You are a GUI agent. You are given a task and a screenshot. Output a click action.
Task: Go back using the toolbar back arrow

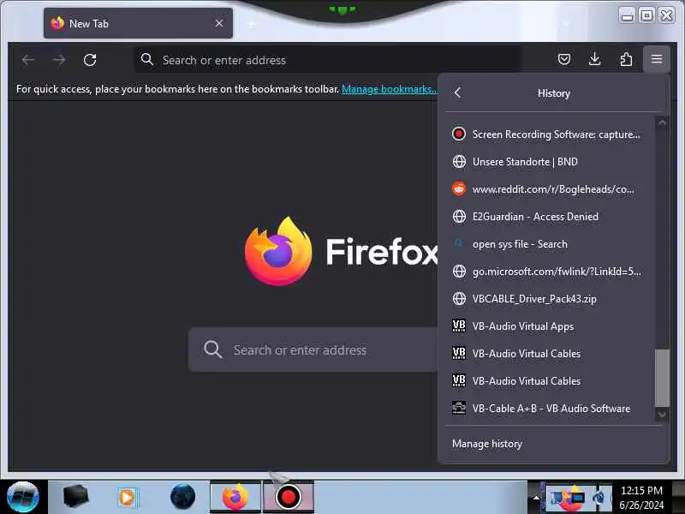[28, 60]
